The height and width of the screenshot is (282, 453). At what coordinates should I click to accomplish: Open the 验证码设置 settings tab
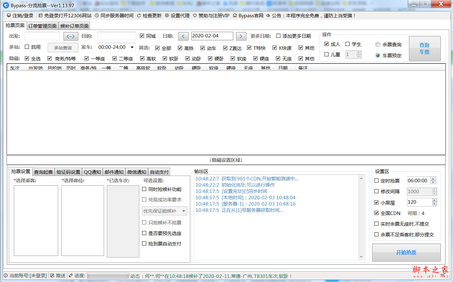click(69, 172)
